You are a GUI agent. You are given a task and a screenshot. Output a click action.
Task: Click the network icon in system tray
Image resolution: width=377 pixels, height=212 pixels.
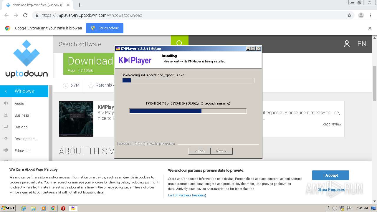[x=342, y=208]
